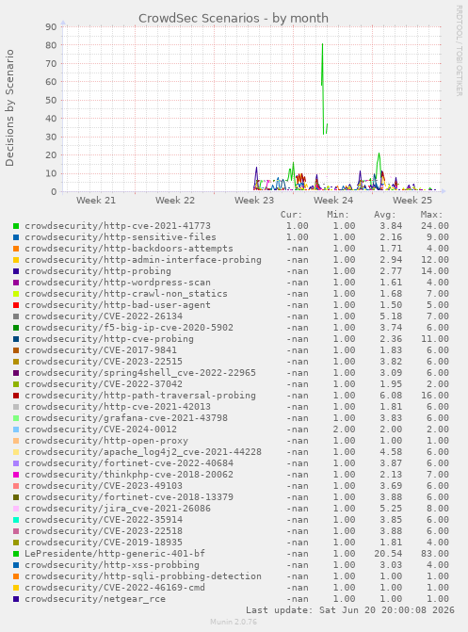Click the 50 label on the y-axis

coord(51,101)
